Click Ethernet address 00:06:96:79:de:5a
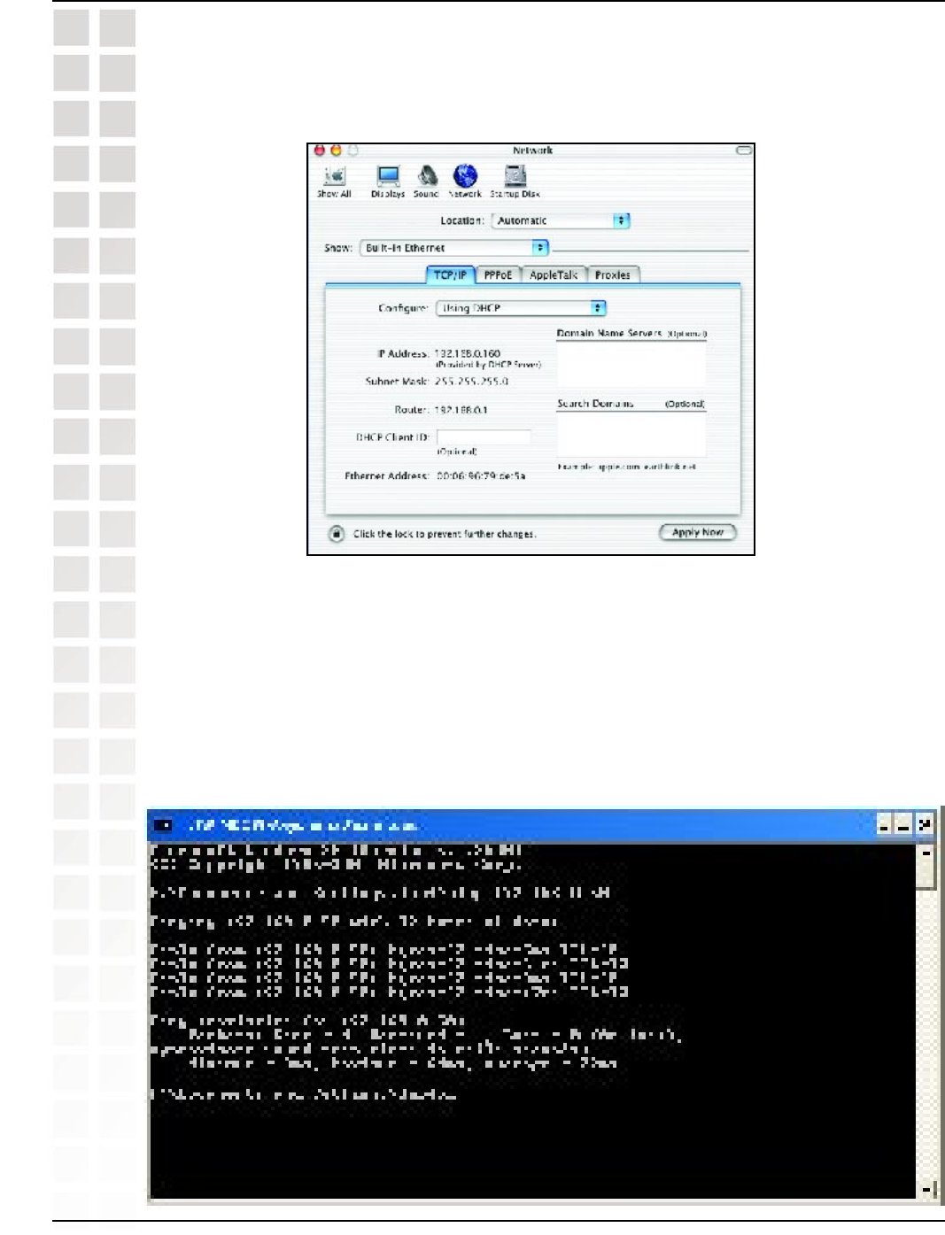This screenshot has width=945, height=1235. [x=481, y=476]
